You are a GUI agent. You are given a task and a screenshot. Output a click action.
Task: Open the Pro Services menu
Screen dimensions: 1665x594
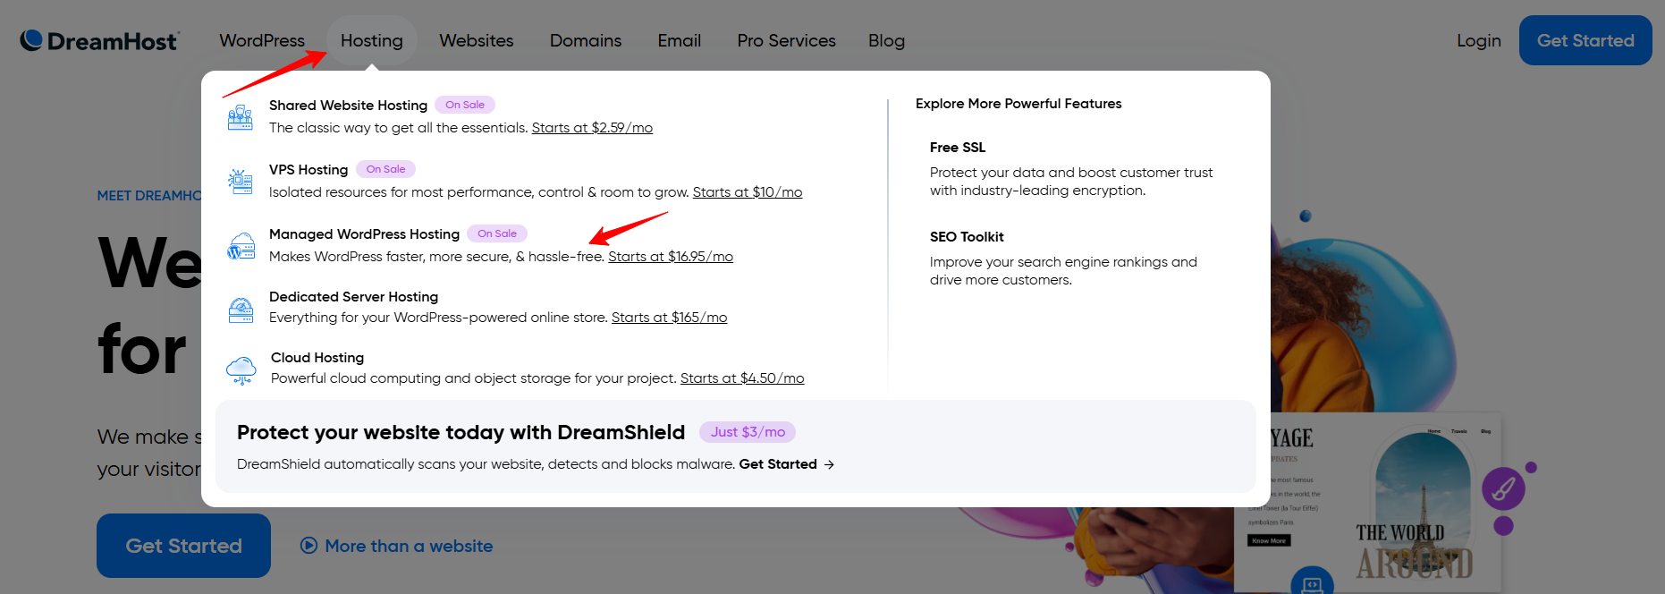787,40
